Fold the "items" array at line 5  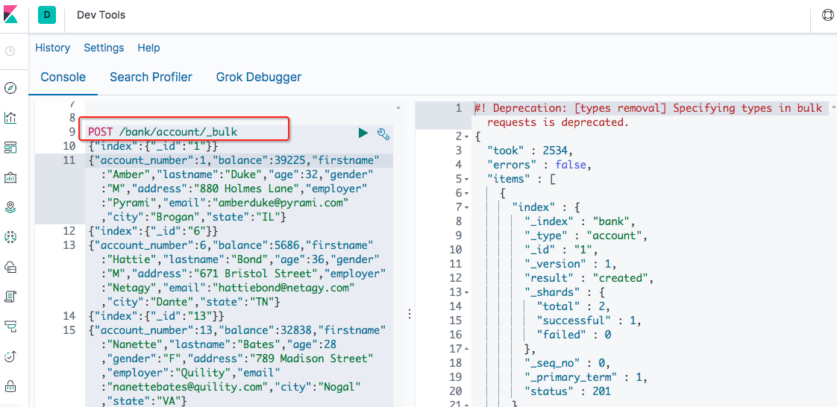click(x=467, y=180)
